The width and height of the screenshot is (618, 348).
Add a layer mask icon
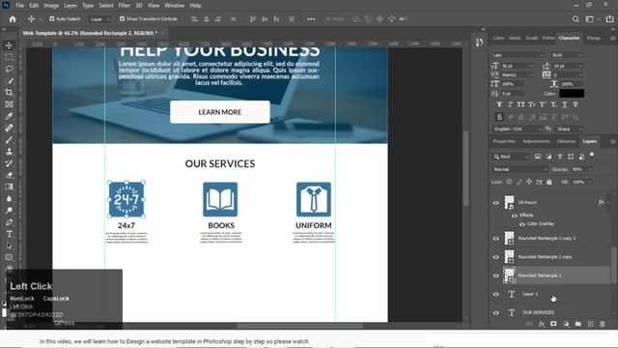point(553,324)
